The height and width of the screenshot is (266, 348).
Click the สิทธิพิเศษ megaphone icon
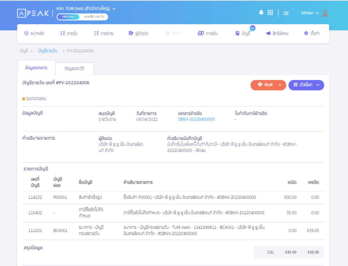[268, 33]
